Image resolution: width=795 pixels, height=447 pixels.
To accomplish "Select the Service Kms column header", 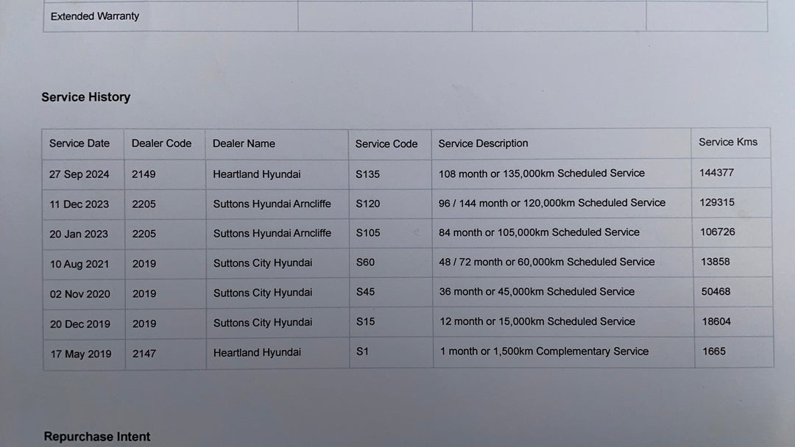I will pos(728,142).
